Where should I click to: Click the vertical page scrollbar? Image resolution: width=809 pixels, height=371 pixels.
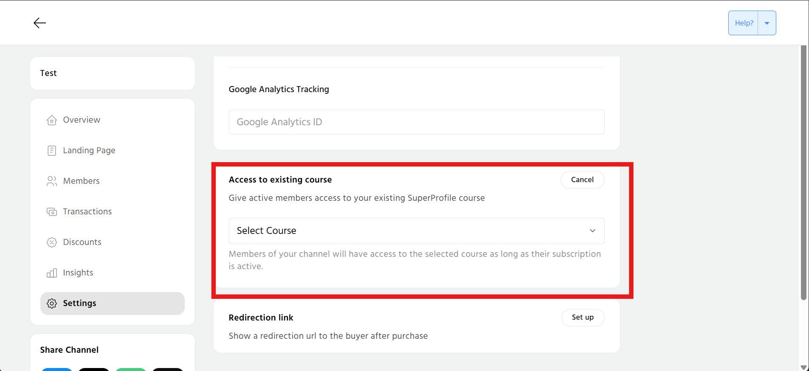pos(803,170)
